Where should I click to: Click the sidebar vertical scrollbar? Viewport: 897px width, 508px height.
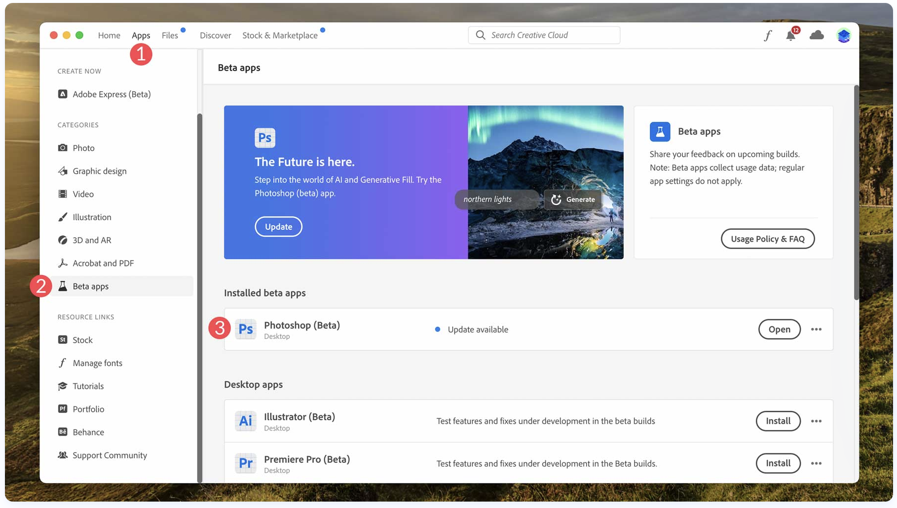tap(199, 298)
